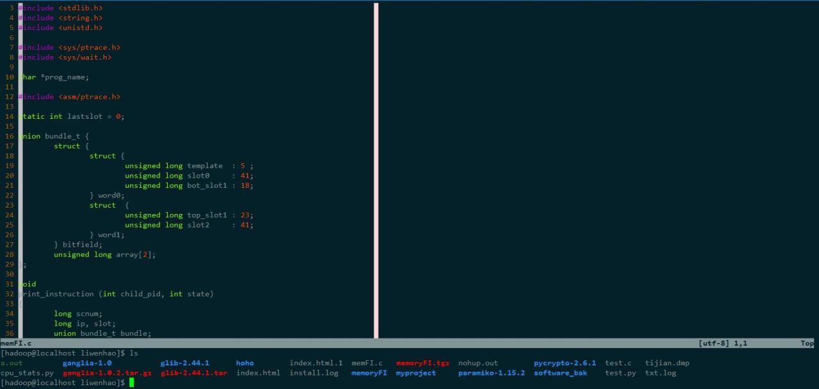Image resolution: width=819 pixels, height=389 pixels.
Task: Click the slot0 : 41 bitfield line
Action: (189, 176)
